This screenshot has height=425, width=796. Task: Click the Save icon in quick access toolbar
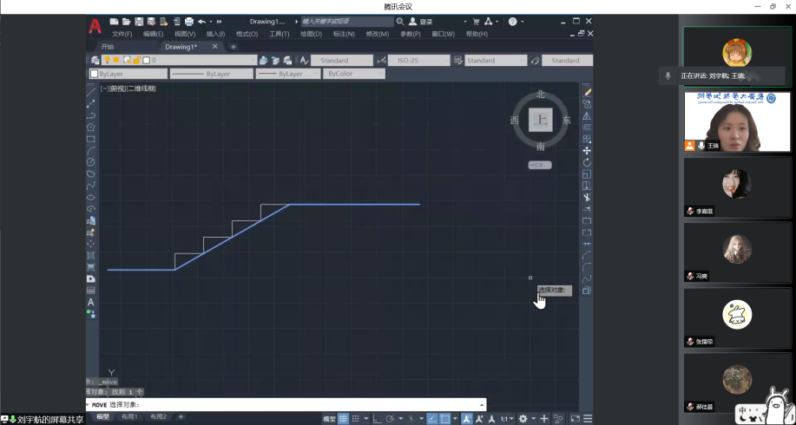pos(139,21)
